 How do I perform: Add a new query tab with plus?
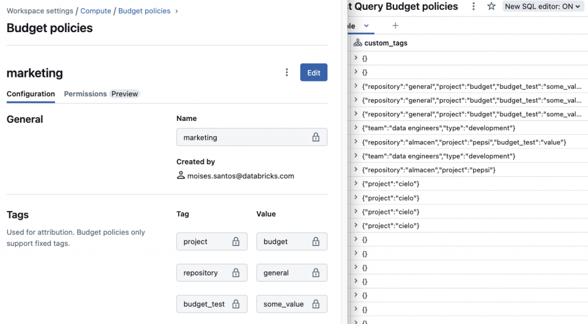click(x=395, y=26)
